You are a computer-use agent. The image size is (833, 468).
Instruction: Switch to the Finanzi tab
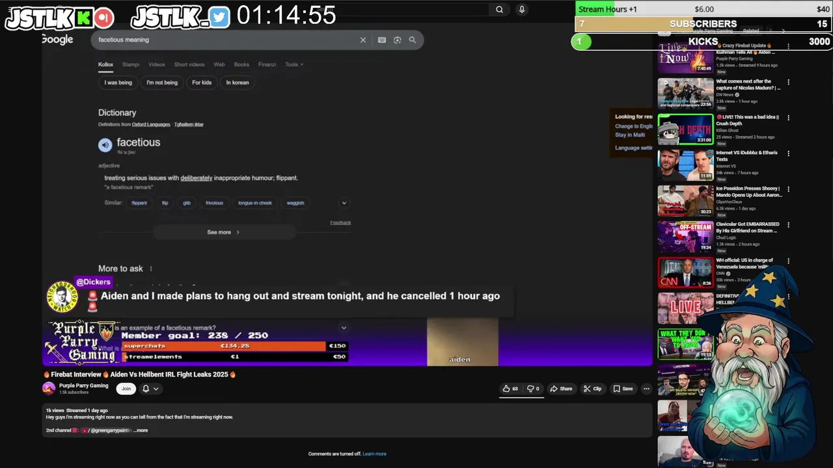click(267, 64)
